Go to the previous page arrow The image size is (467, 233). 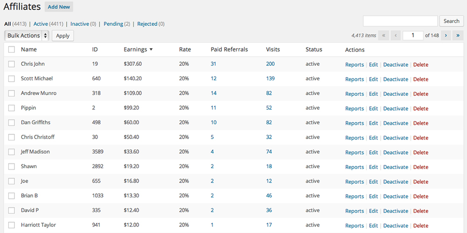[396, 35]
